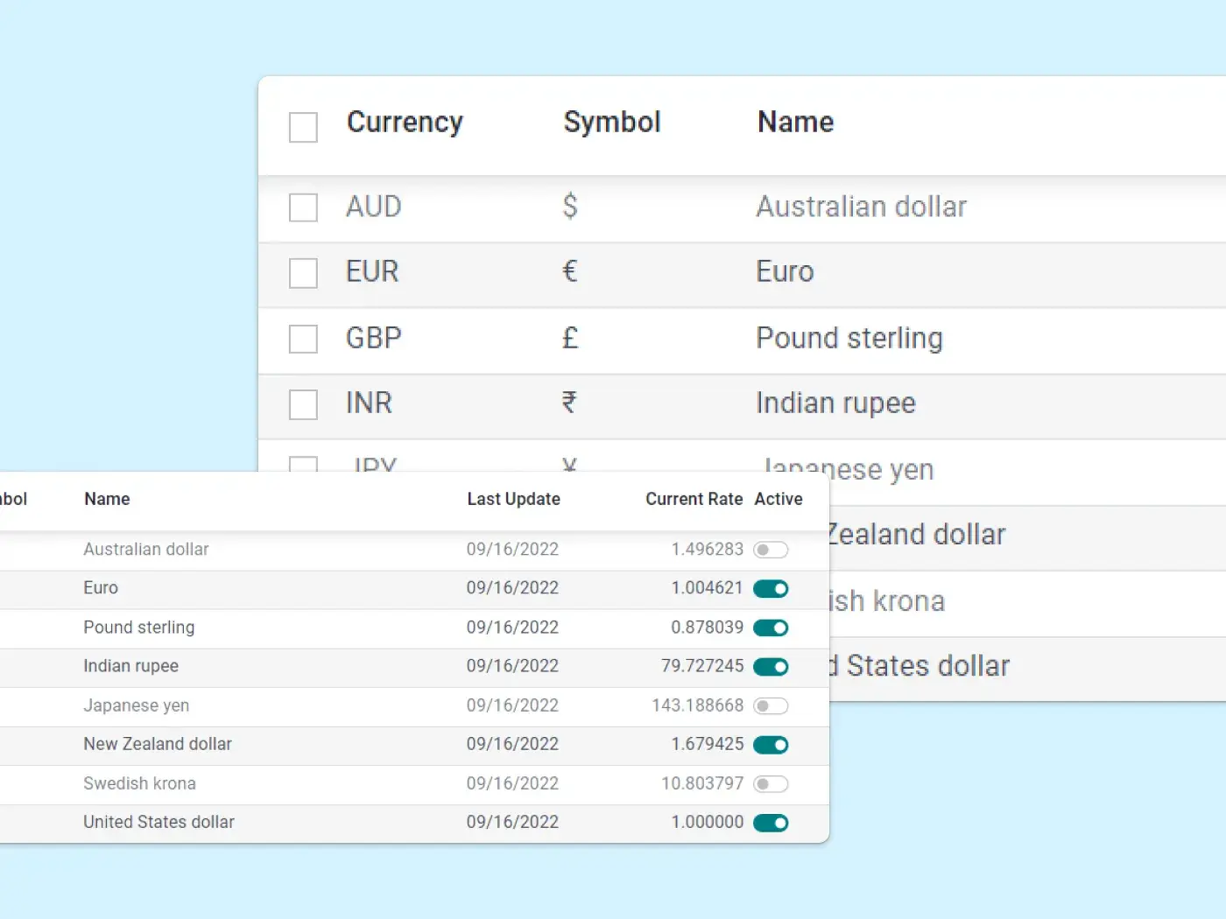This screenshot has width=1226, height=919.
Task: Select the EUR row checkbox
Action: click(303, 273)
